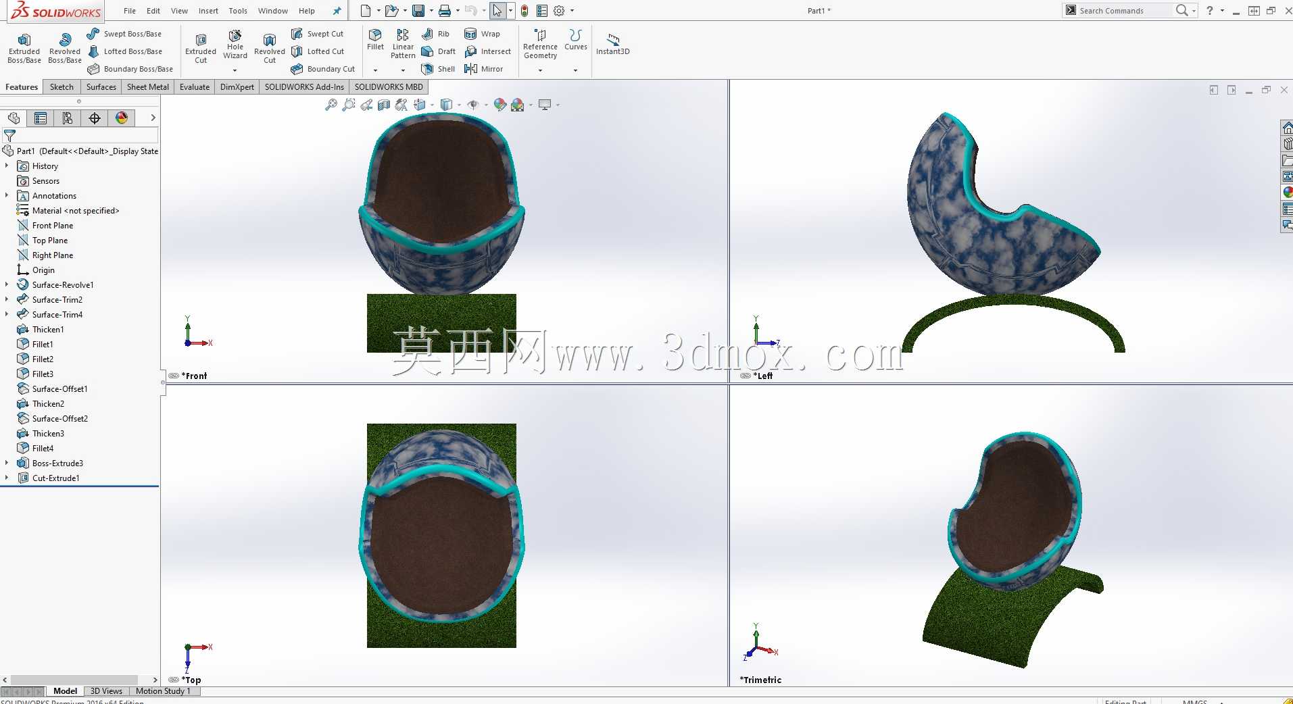Open the 3D Views tab
Screen dimensions: 1293x704
[106, 691]
